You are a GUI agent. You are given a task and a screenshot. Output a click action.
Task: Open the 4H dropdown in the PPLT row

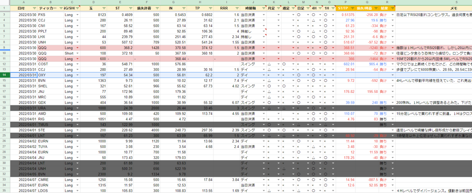[320, 31]
